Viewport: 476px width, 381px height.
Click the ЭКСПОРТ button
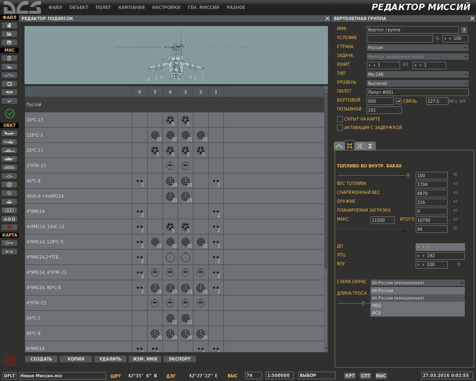179,359
